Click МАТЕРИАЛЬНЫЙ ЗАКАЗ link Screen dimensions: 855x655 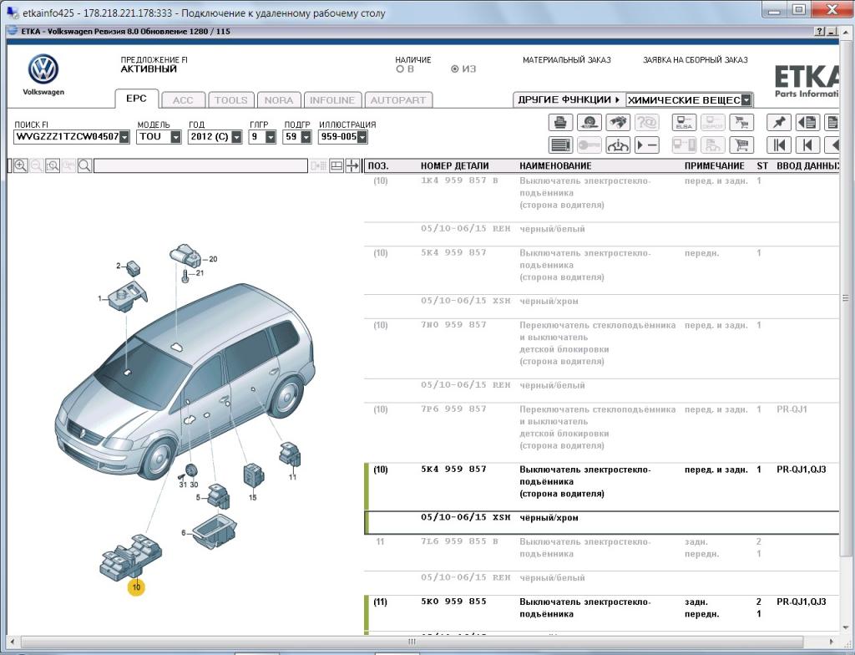[x=567, y=60]
